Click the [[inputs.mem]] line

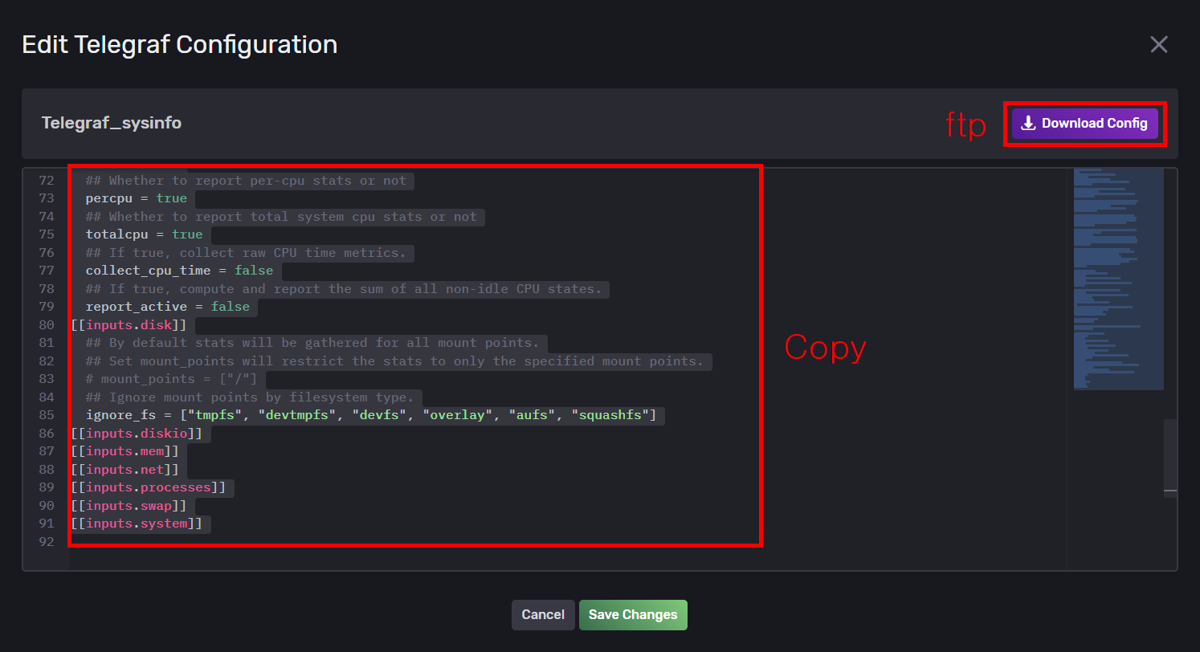click(x=124, y=451)
